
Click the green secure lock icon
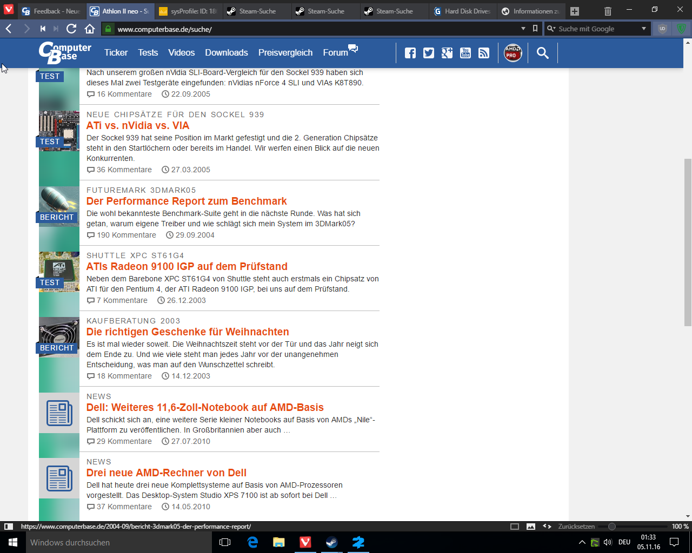[x=108, y=29]
